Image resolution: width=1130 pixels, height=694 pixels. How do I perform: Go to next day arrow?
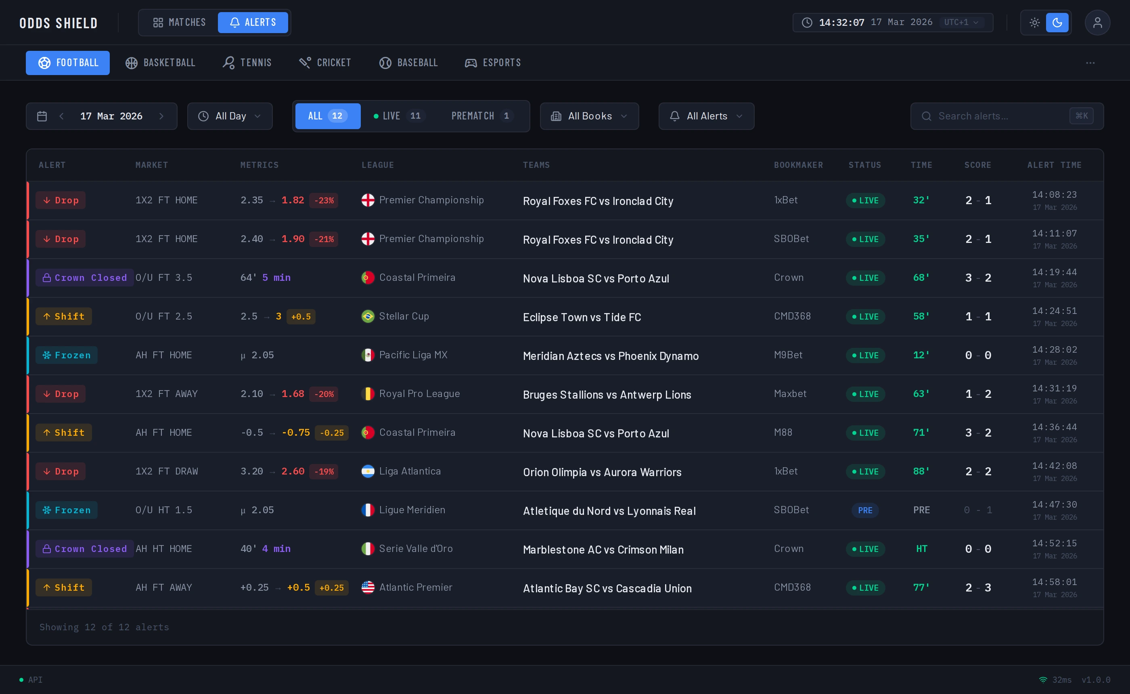pos(161,116)
